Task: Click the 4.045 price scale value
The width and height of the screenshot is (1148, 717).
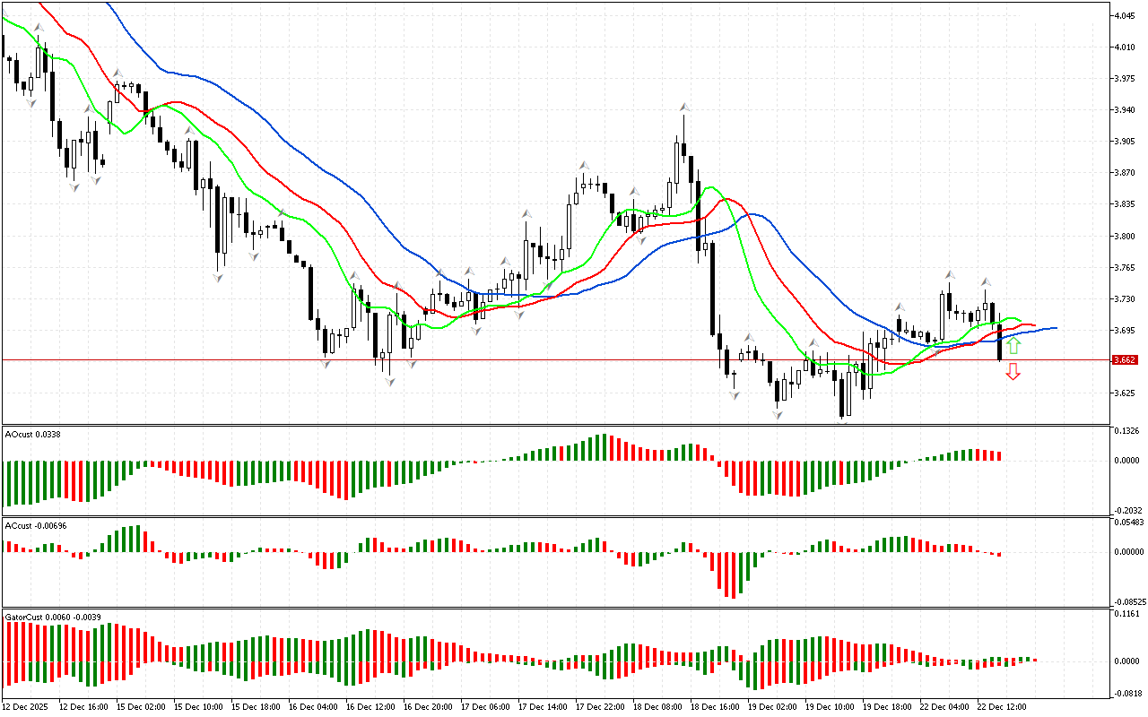Action: [x=1124, y=15]
